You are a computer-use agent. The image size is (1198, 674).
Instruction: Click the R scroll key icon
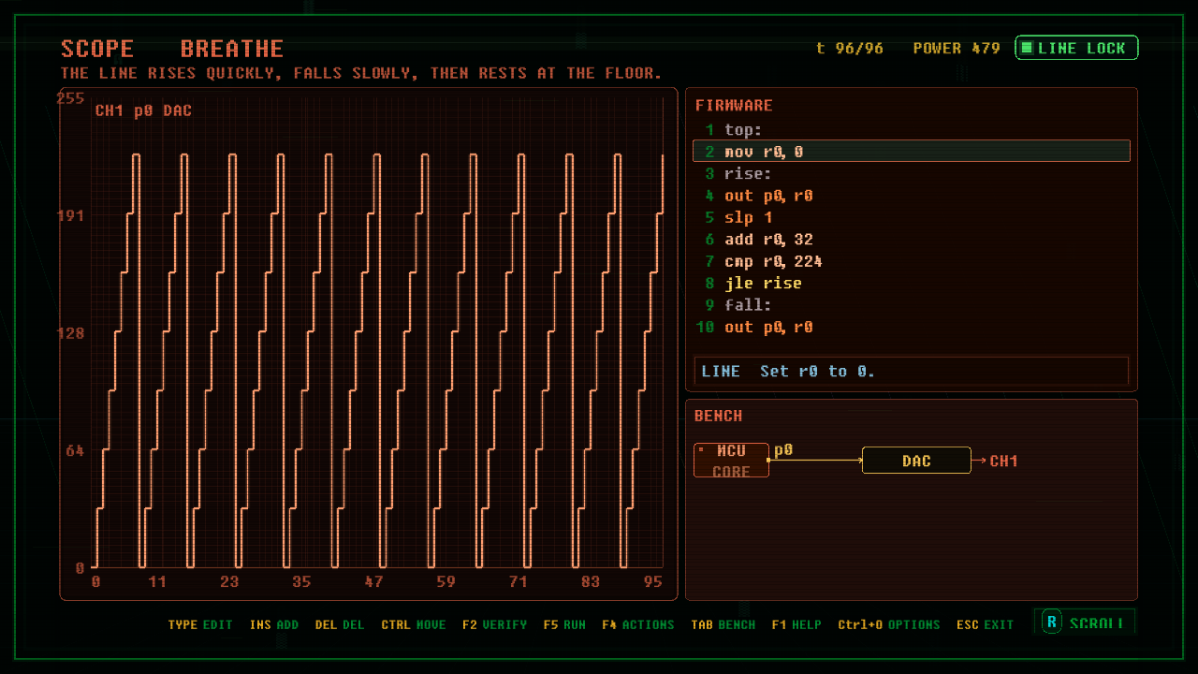tap(1052, 623)
